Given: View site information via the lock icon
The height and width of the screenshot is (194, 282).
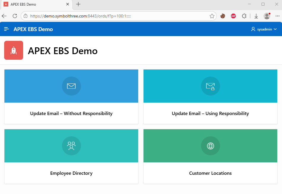Looking at the screenshot, I should (x=26, y=16).
